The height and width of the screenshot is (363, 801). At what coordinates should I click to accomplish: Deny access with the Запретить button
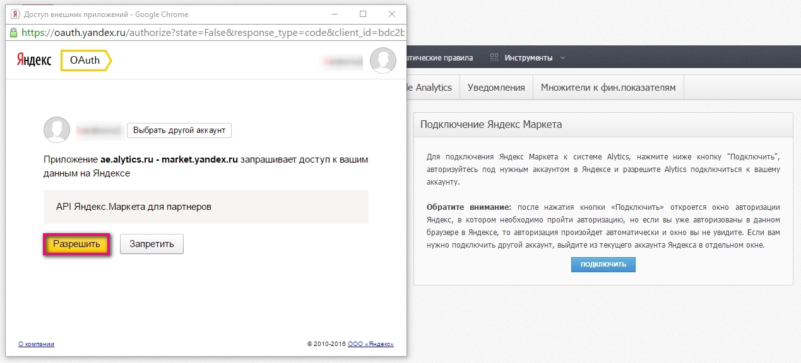(x=151, y=244)
